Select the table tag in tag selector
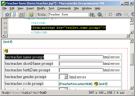Image resolution: width=135 pixels, height=96 pixels. [x=27, y=93]
